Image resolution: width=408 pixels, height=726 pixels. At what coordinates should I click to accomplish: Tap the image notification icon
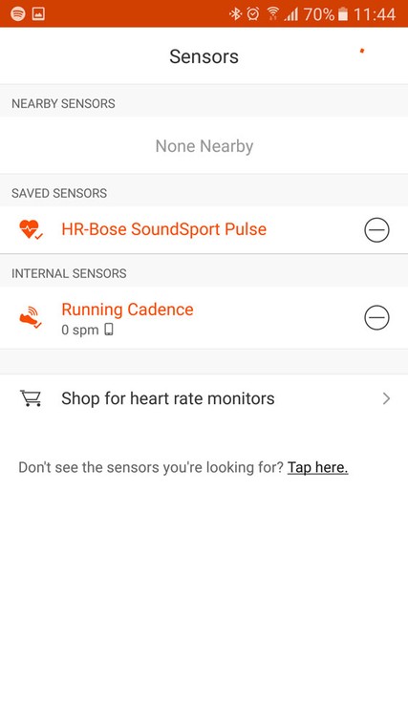tap(38, 14)
